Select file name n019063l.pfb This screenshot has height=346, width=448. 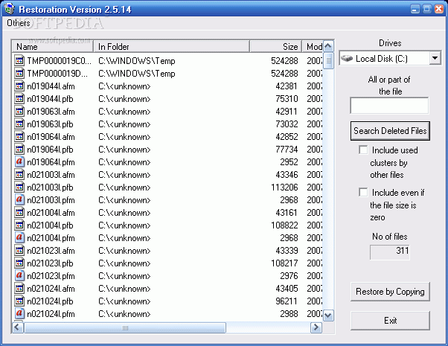[50, 124]
